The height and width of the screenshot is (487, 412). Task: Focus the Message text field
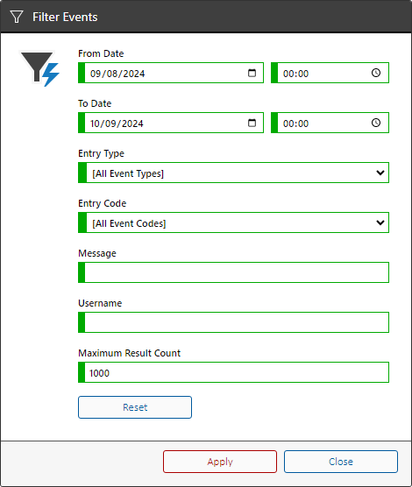[x=233, y=272]
